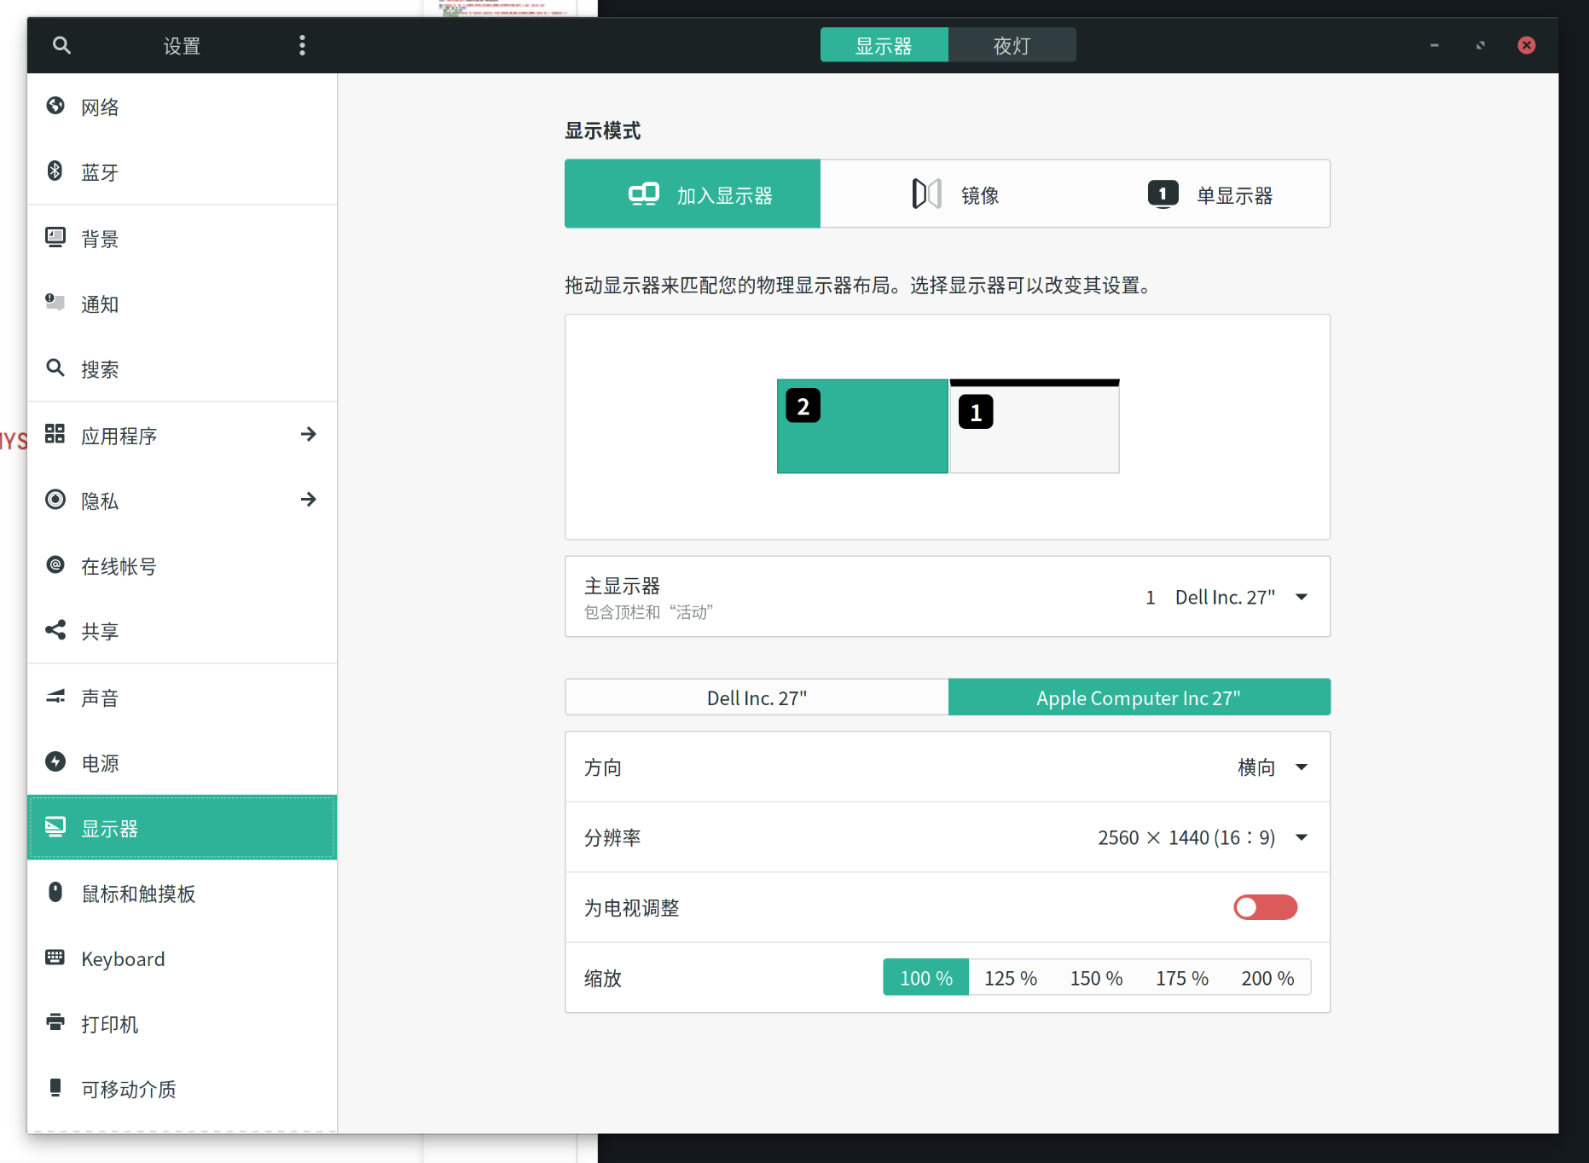1589x1163 pixels.
Task: Enable 单显示器 display mode
Action: [x=1215, y=194]
